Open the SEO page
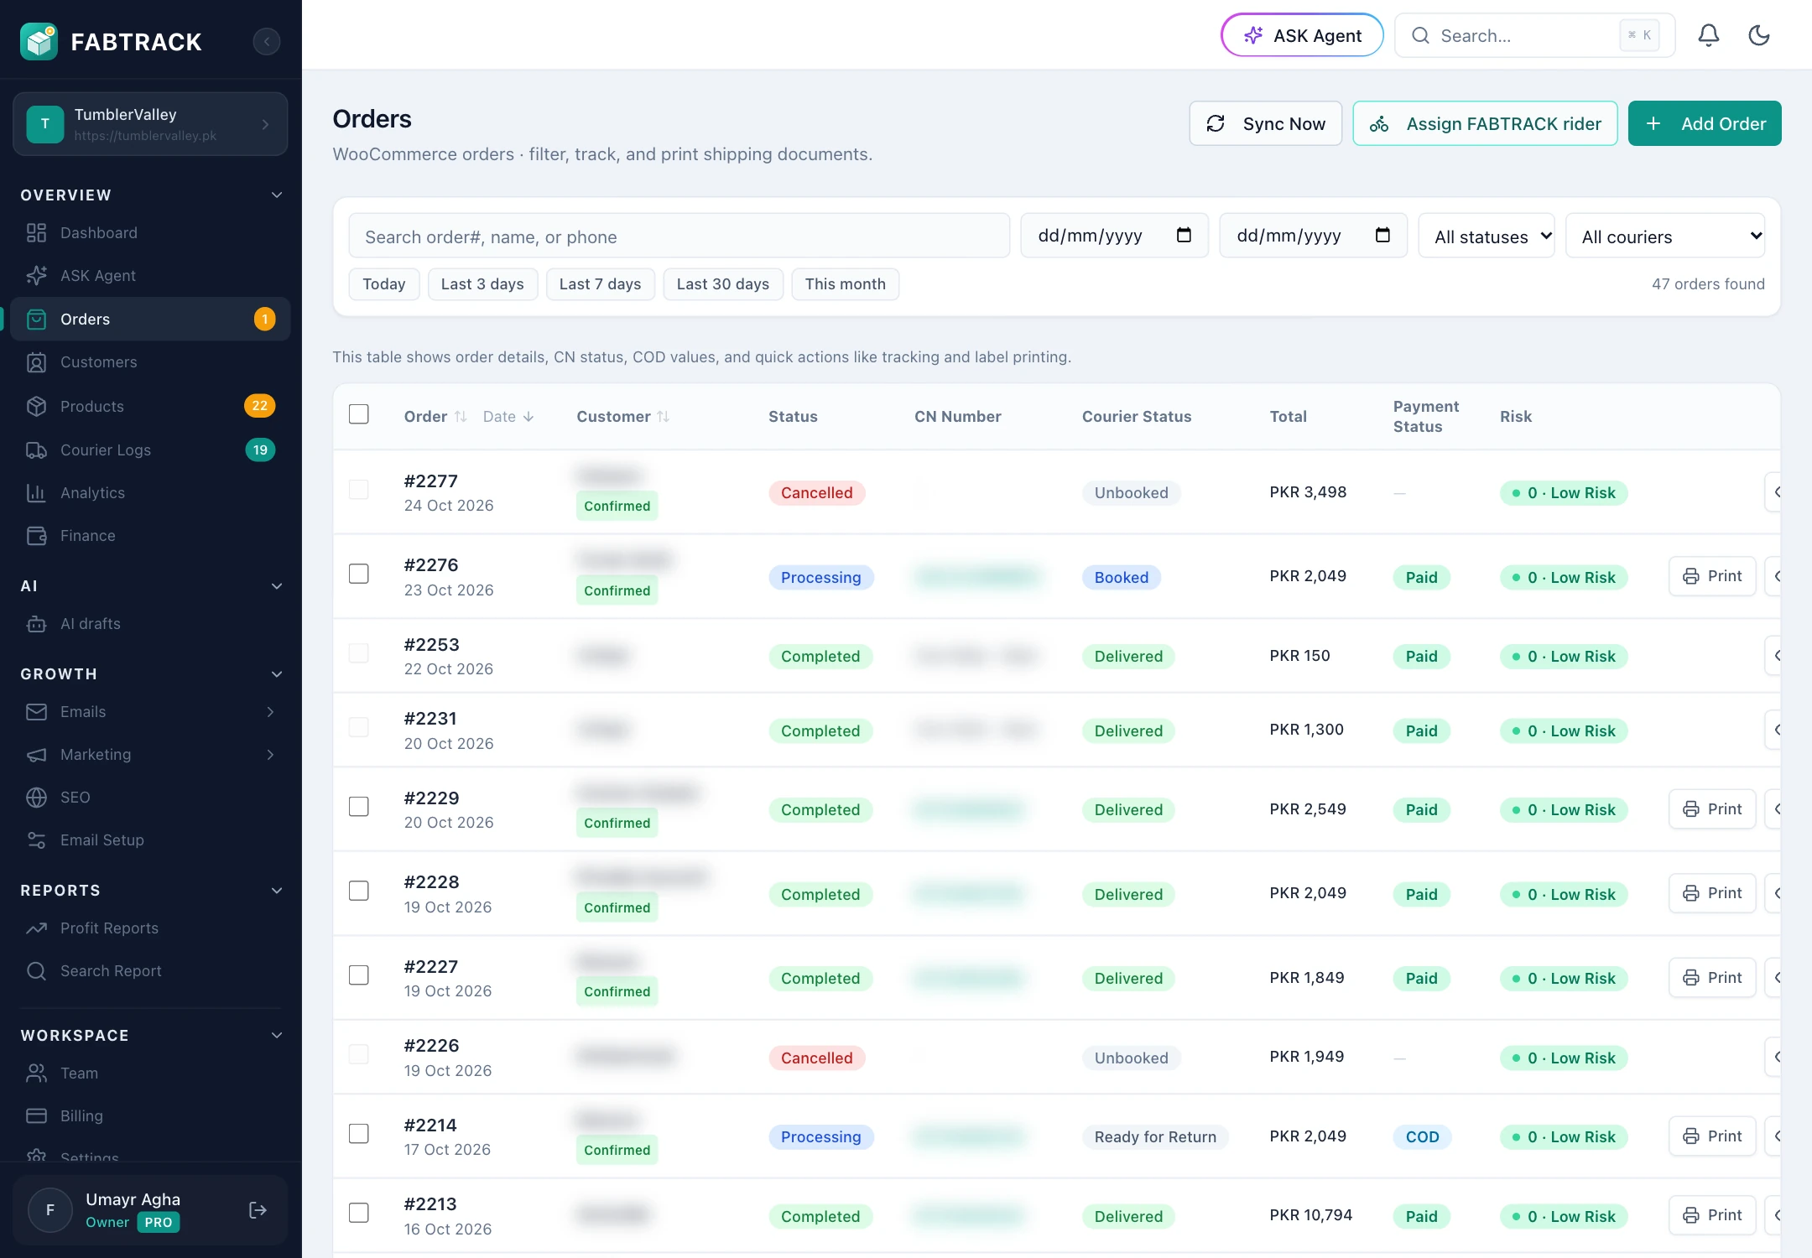This screenshot has height=1258, width=1812. pyautogui.click(x=151, y=797)
